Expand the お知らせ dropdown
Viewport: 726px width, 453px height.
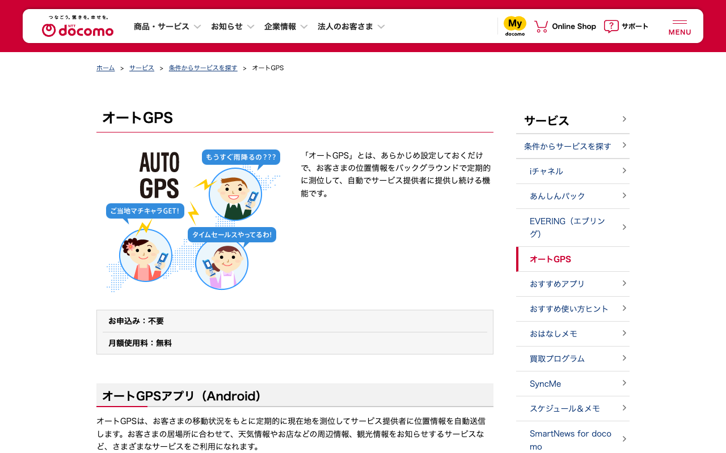[233, 26]
